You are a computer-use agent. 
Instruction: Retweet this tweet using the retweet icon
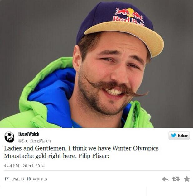[x=176, y=179]
